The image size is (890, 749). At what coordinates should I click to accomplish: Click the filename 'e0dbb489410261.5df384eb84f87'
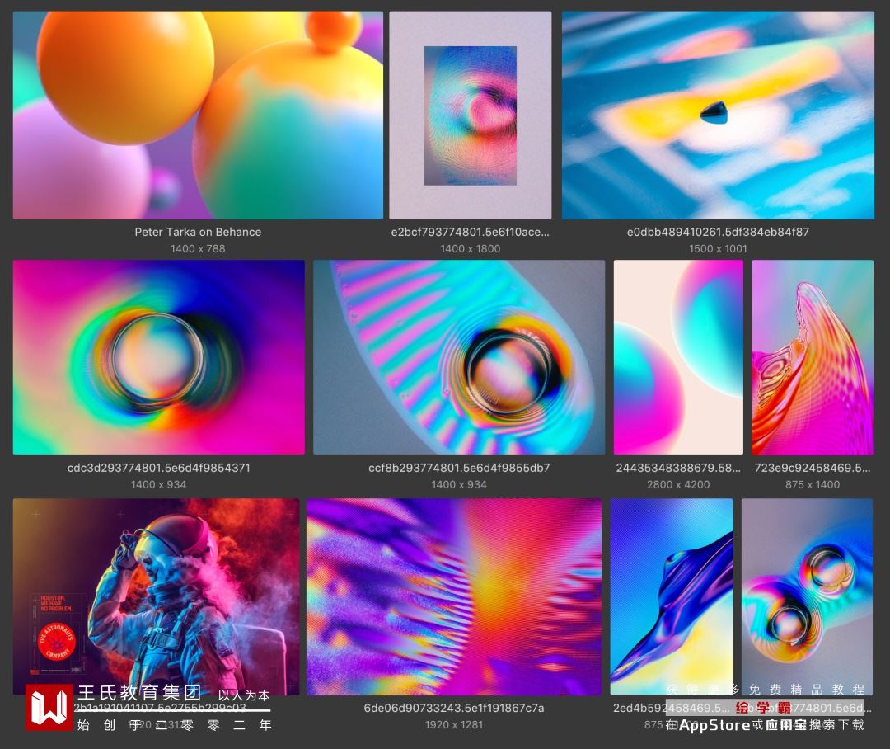(x=718, y=232)
